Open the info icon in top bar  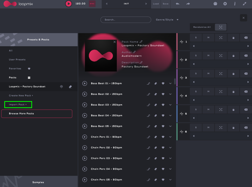235,4
